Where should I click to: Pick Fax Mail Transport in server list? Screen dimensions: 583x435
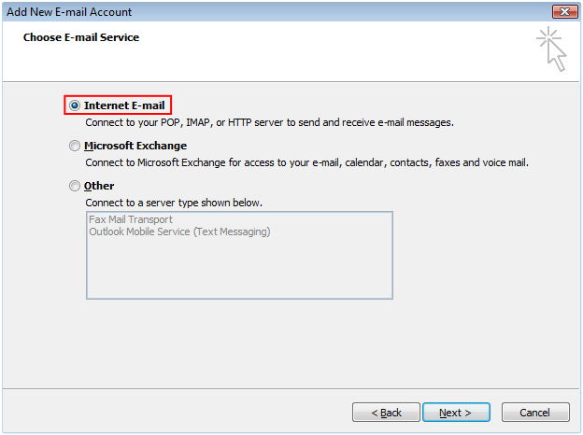[131, 219]
